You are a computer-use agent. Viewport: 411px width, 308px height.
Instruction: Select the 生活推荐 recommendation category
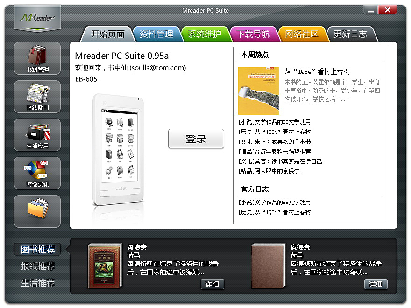[38, 283]
